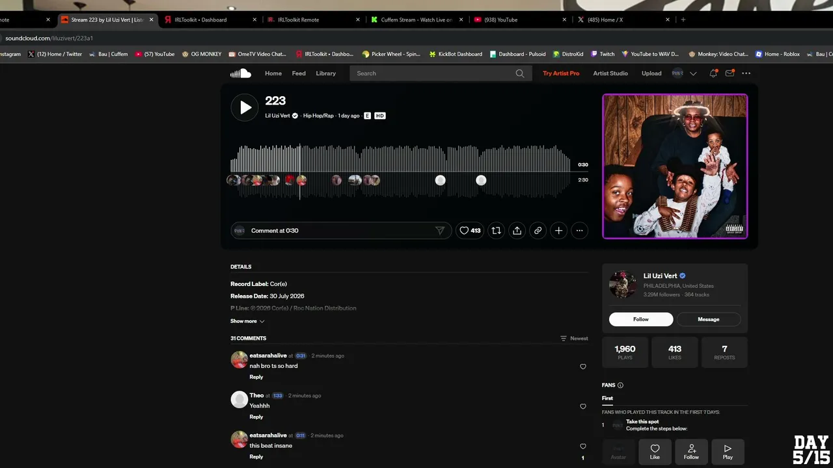
Task: Click the Comment at 0:30 field
Action: click(341, 231)
